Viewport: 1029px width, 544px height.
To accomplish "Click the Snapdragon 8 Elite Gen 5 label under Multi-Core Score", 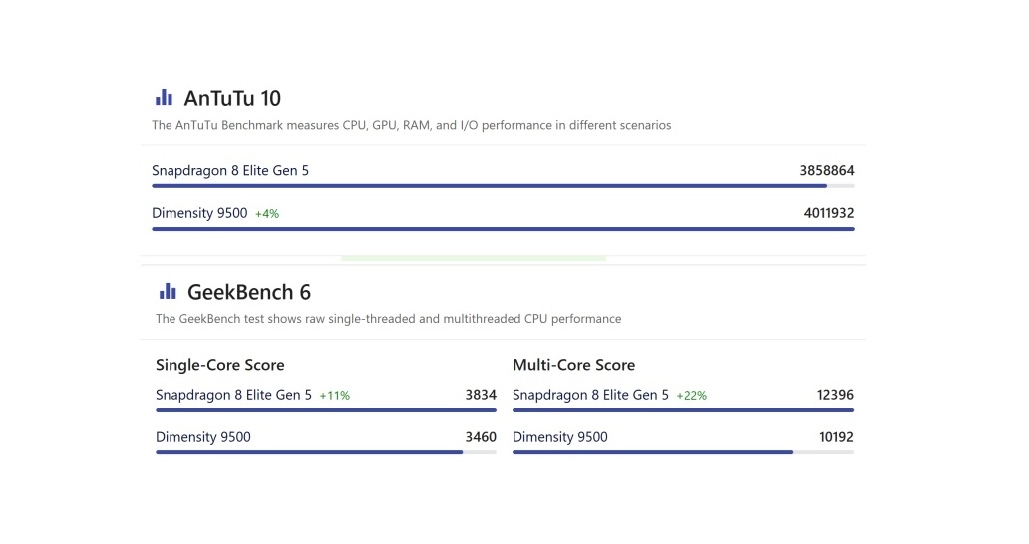I will [591, 395].
